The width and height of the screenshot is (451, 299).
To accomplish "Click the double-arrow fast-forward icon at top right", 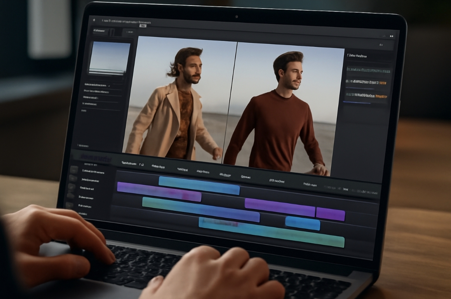I will (x=391, y=36).
